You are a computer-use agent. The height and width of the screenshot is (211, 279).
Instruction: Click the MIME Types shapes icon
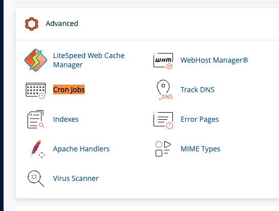[x=163, y=149]
